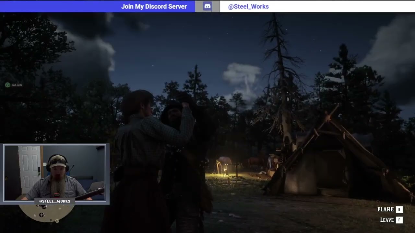415x233 pixels.
Task: Click the 'Join My Discord Server' banner text
Action: (x=154, y=6)
